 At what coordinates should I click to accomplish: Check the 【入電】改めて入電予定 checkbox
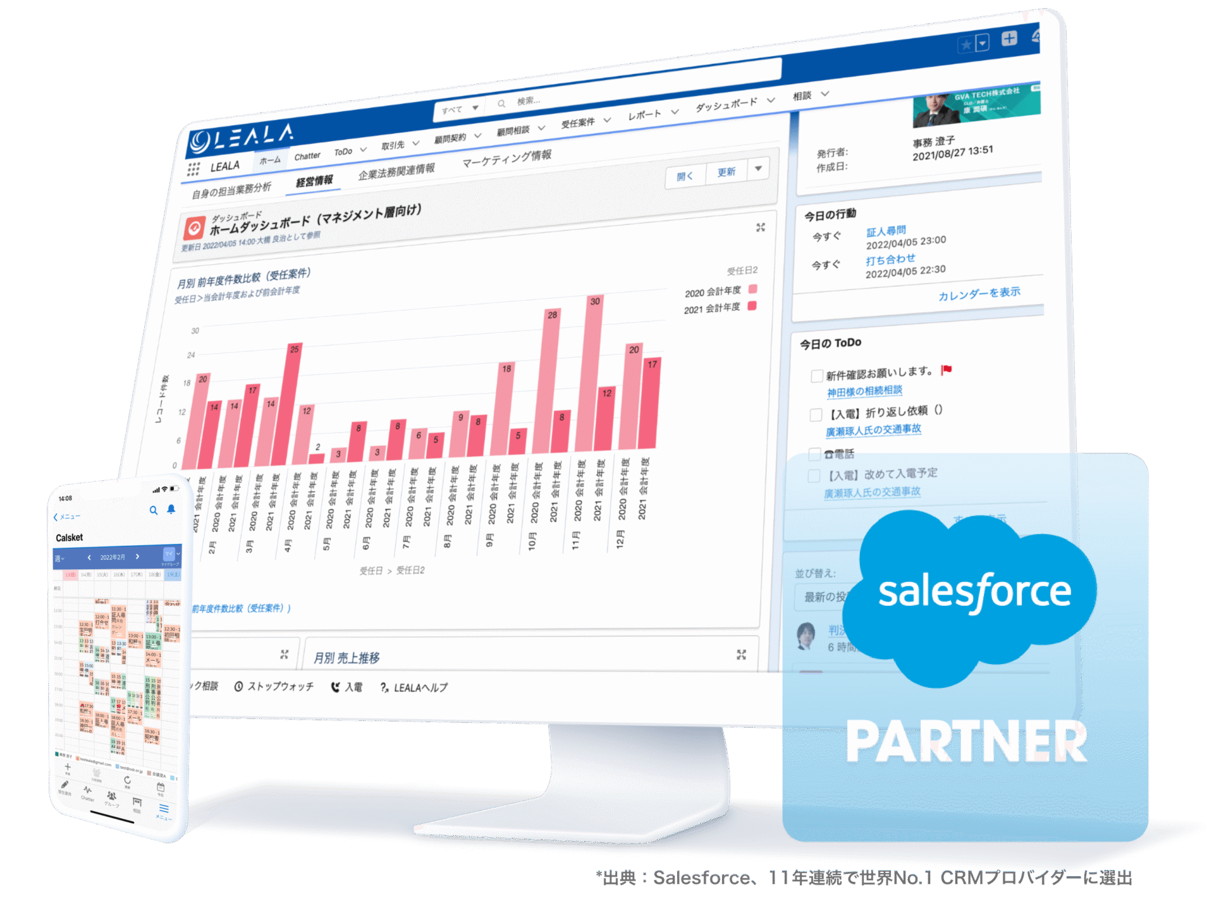click(x=814, y=476)
